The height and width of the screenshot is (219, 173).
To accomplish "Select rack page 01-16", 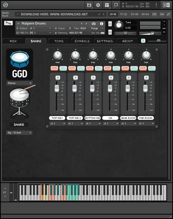I will [x=113, y=14].
